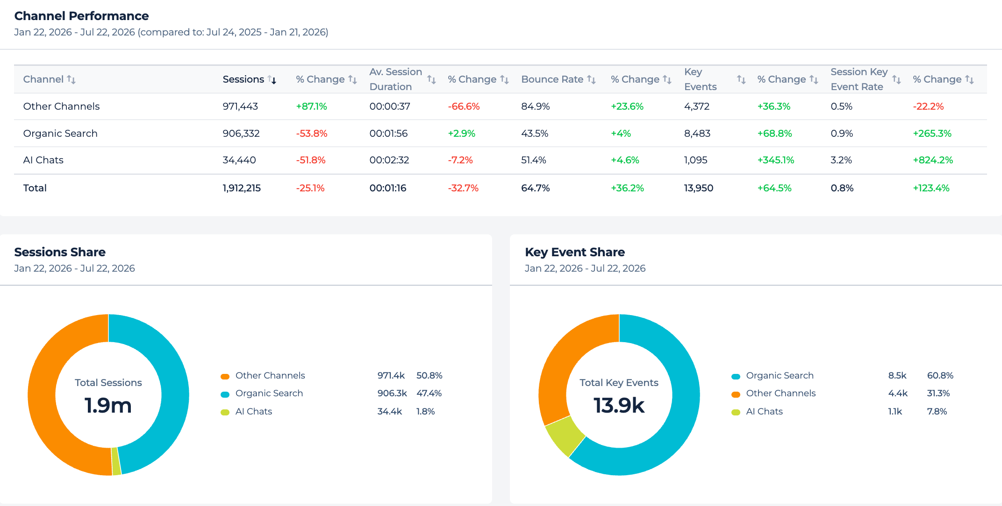Sort by Key Events using its arrow icon
This screenshot has height=506, width=1002.
(741, 80)
